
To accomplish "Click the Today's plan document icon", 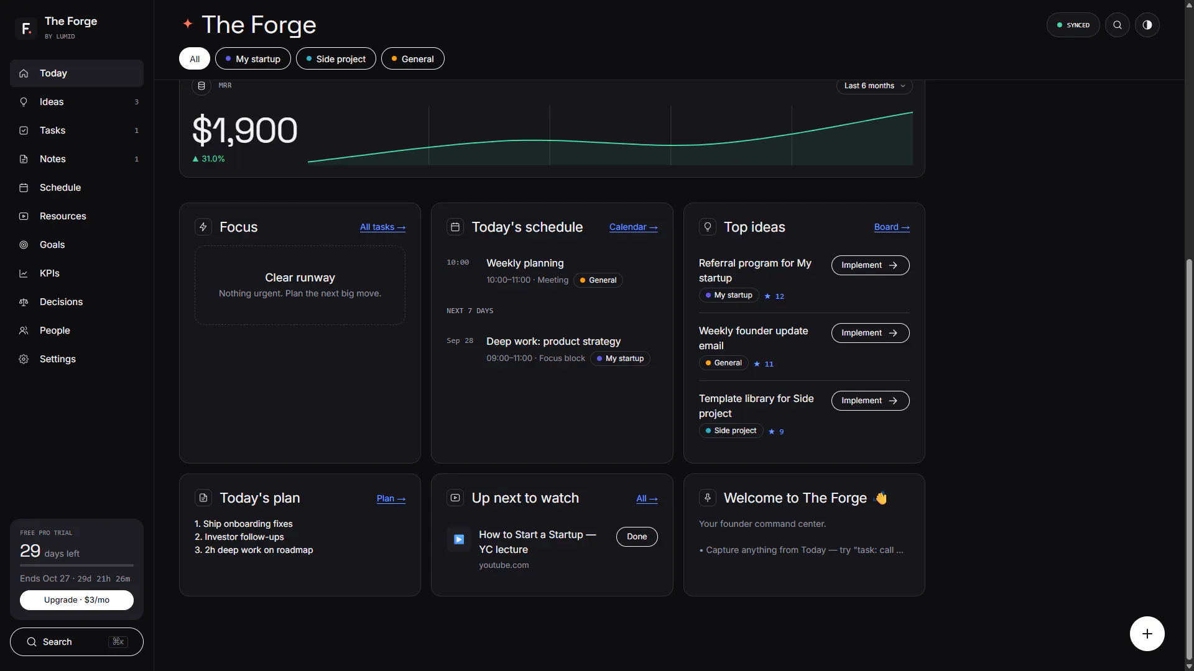I will point(203,498).
